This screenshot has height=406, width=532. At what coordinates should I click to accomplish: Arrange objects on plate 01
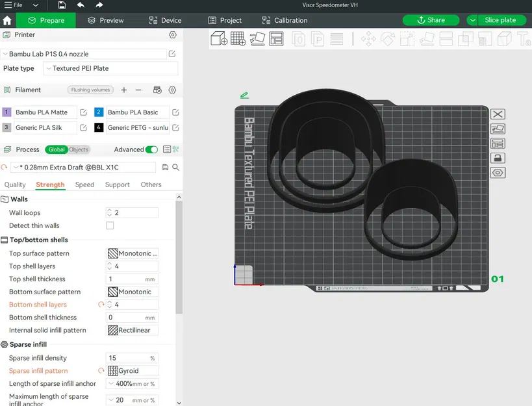tap(498, 144)
